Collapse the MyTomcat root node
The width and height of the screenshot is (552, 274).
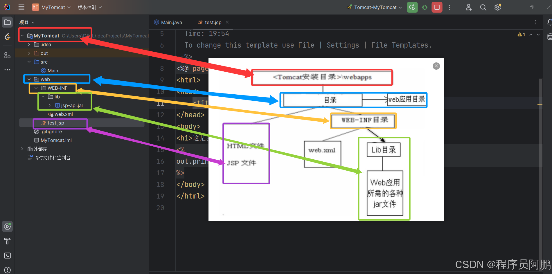[22, 36]
